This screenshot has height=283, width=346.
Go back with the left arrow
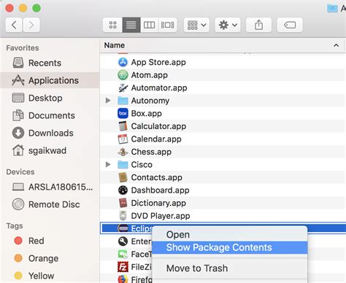coord(14,25)
